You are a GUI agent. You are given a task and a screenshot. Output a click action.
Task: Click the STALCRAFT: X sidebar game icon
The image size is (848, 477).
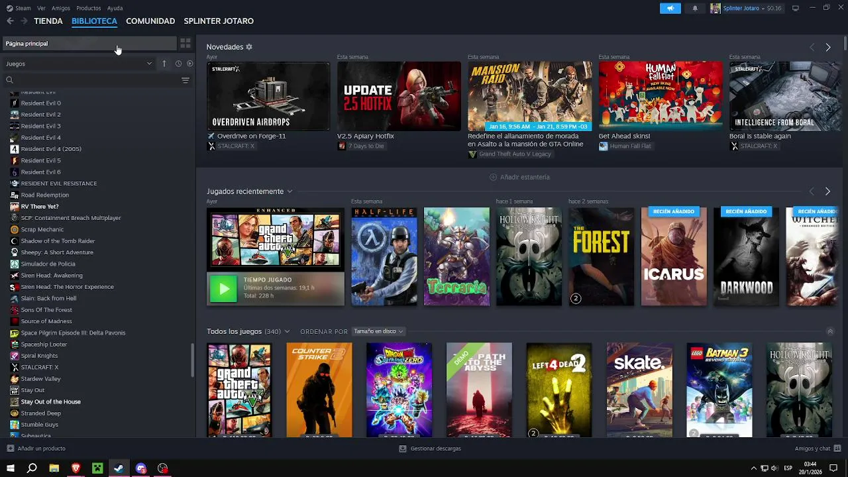tap(15, 367)
